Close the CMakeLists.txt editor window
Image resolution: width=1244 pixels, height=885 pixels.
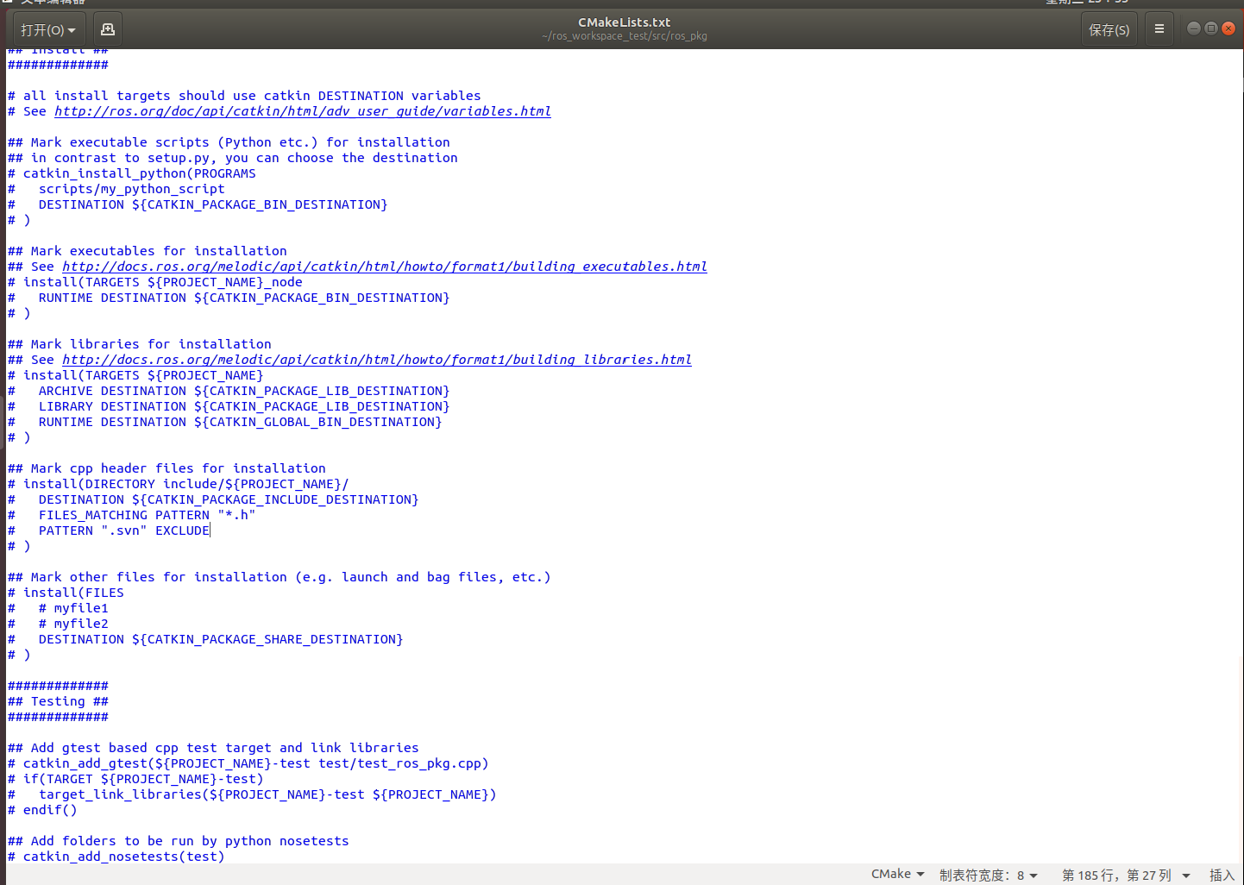(x=1228, y=28)
